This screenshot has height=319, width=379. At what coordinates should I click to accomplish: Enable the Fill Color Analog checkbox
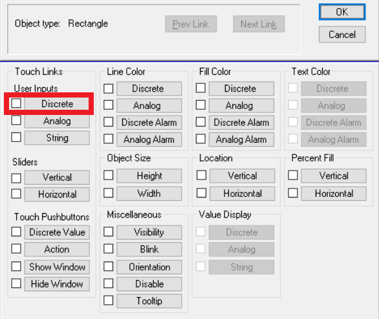pos(200,105)
